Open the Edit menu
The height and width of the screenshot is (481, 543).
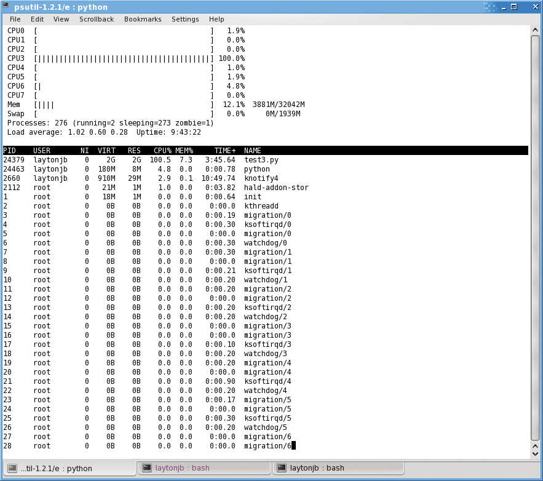37,19
